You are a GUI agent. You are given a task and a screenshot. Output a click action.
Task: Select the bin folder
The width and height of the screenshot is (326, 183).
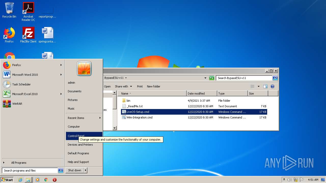coord(194,101)
